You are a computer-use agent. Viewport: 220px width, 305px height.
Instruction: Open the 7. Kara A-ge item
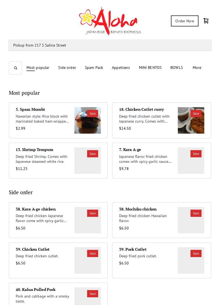click(162, 161)
